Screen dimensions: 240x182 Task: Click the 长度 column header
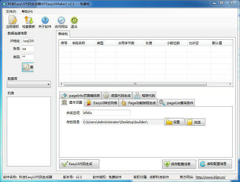click(155, 43)
